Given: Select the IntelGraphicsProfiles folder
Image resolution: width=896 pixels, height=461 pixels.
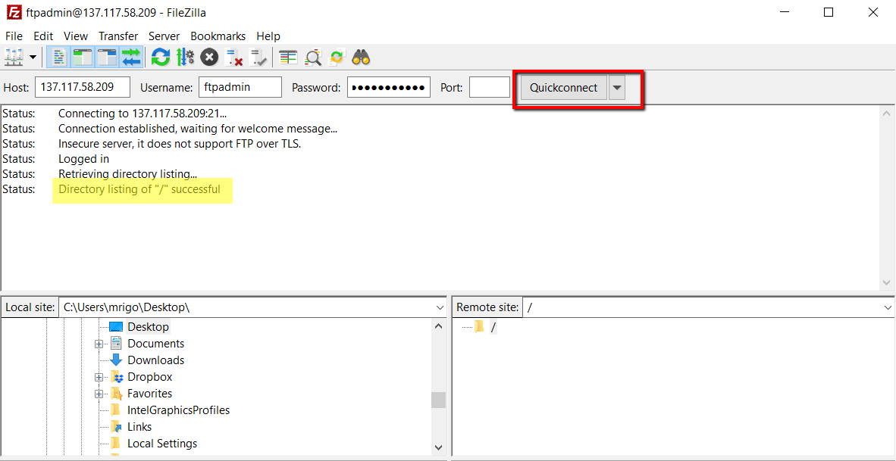Looking at the screenshot, I should point(177,410).
